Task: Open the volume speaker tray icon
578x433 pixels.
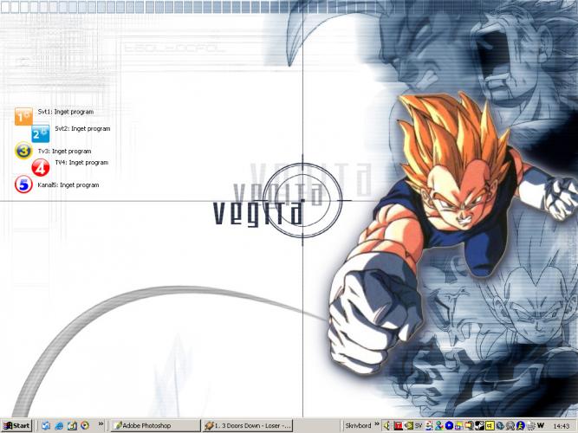Action: point(386,426)
